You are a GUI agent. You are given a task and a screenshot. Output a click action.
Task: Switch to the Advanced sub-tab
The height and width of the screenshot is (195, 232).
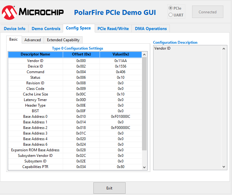coord(32,40)
